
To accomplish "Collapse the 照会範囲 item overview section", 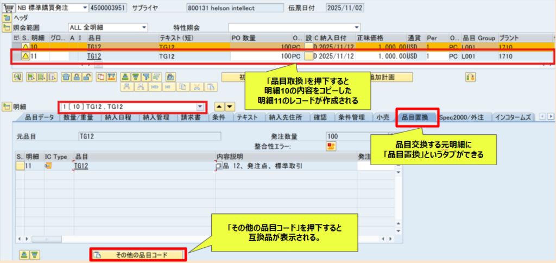I will tap(7, 27).
